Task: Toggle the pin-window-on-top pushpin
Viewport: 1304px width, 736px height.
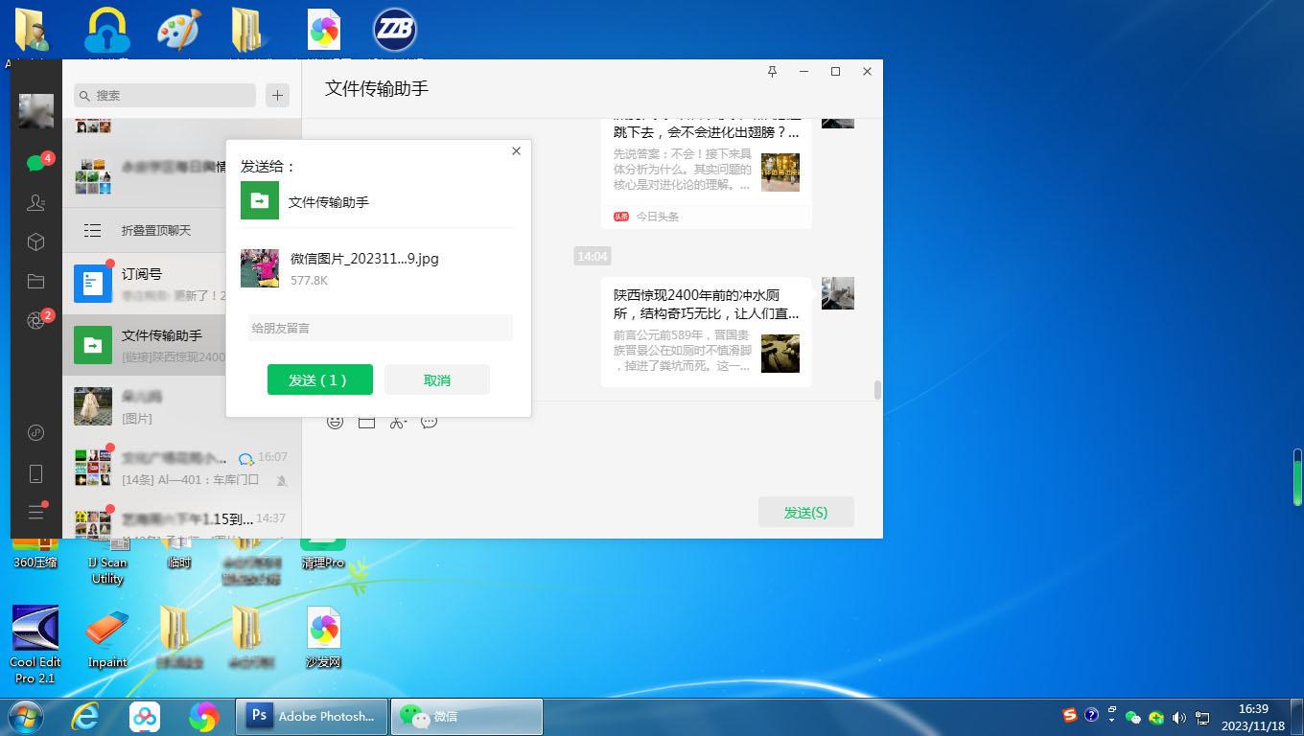Action: click(772, 72)
